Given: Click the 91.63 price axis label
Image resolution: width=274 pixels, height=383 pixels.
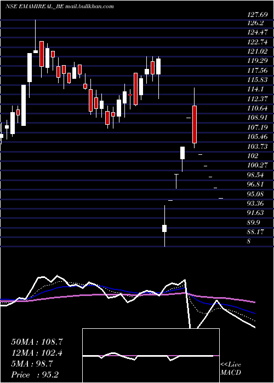Looking at the screenshot, I should click(256, 213).
